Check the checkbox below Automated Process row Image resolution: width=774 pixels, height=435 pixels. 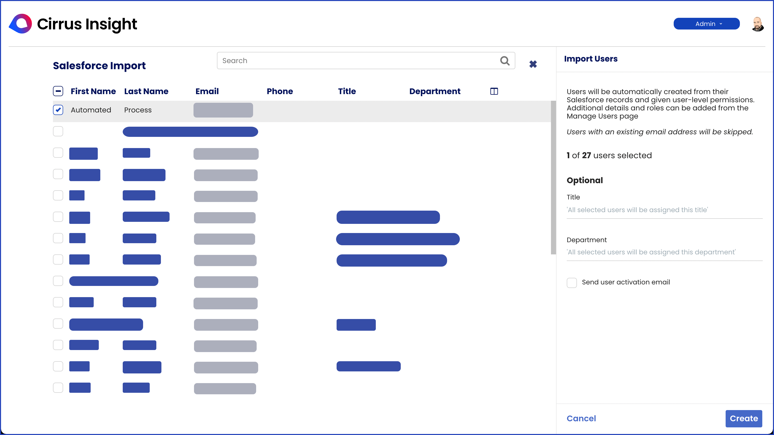pos(58,131)
